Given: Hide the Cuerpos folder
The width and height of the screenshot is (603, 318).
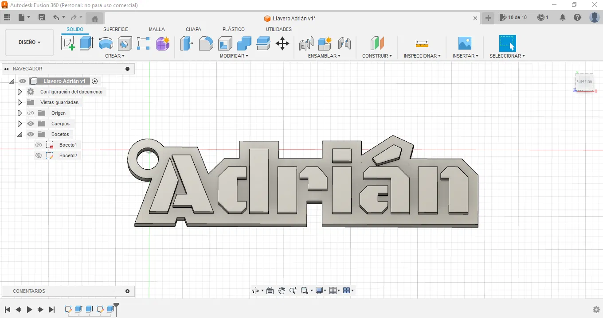Looking at the screenshot, I should point(31,124).
